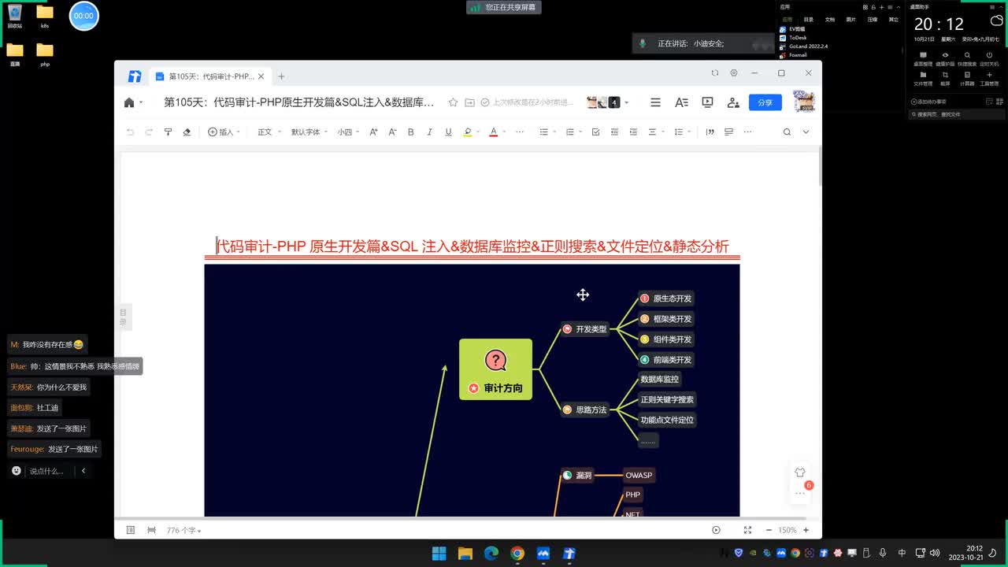Open a new tab with plus
This screenshot has width=1008, height=567.
click(281, 76)
